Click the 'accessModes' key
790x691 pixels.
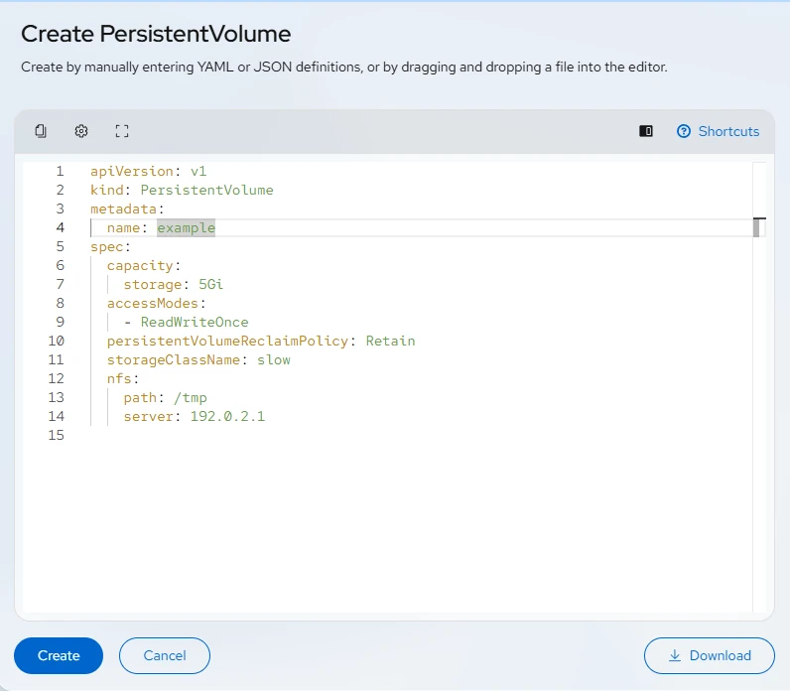[153, 304]
